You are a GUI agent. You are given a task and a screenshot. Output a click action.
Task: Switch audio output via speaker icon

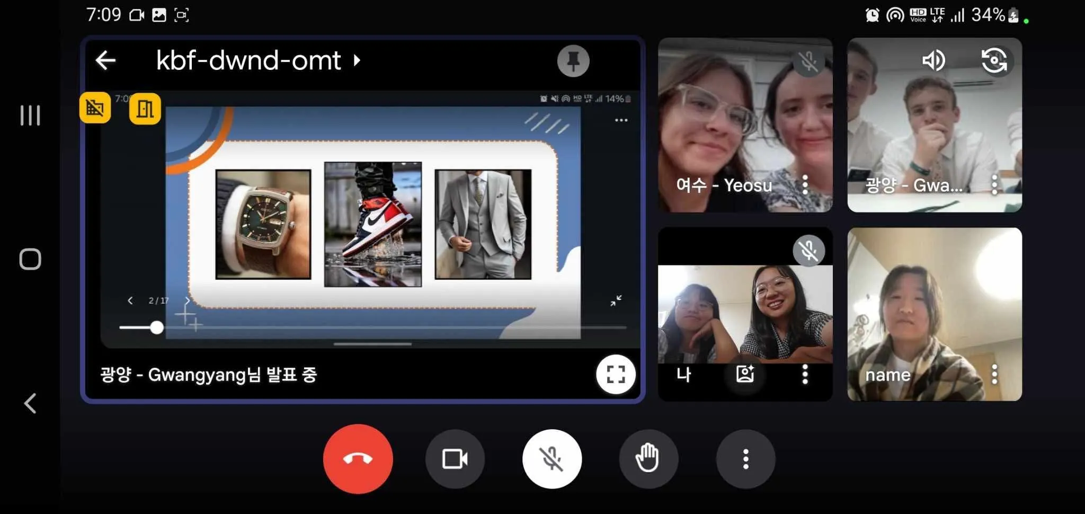tap(933, 60)
